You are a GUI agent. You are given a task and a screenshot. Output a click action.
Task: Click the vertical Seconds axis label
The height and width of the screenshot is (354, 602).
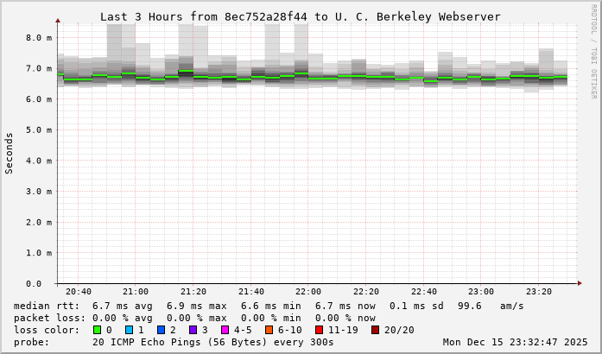[x=10, y=153]
